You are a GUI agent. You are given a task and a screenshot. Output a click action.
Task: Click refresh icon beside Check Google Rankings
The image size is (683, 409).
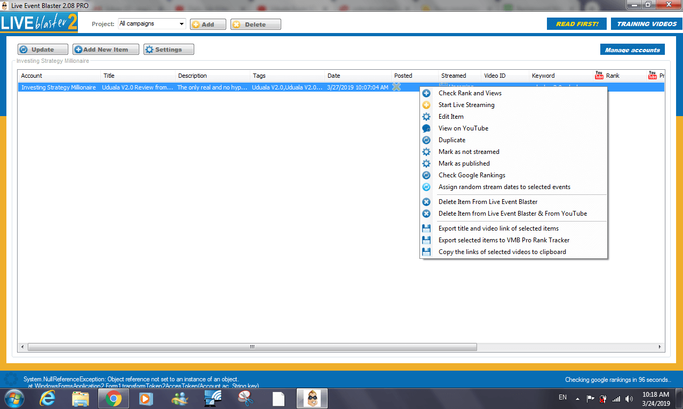(x=426, y=175)
